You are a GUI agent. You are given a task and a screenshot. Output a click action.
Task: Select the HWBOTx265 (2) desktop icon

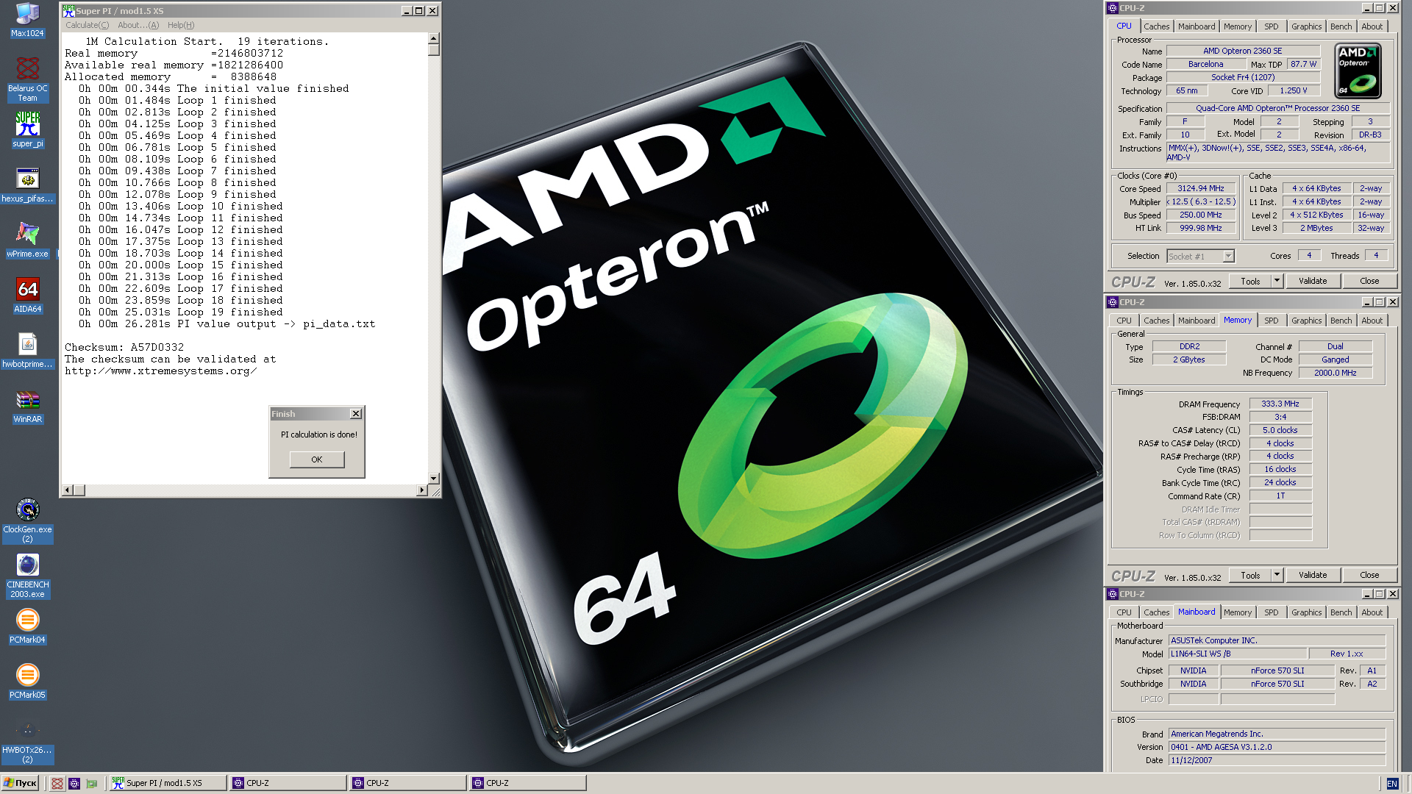pos(27,741)
